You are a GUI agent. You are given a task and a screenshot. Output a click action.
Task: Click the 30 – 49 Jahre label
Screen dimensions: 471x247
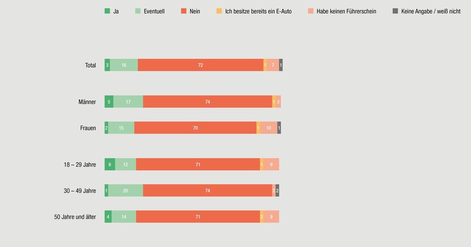[80, 191]
